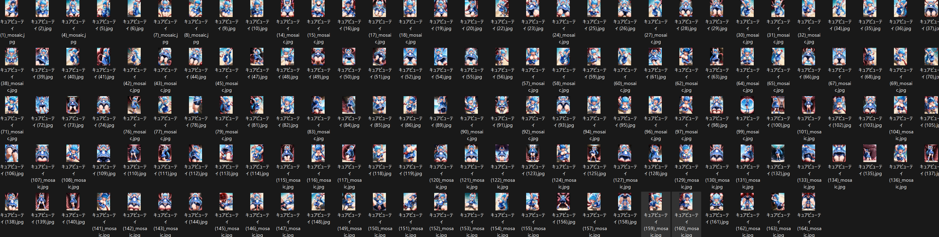Pick the thumbnail of キュアビューティ (89).jpg
This screenshot has width=939, height=237.
440,105
